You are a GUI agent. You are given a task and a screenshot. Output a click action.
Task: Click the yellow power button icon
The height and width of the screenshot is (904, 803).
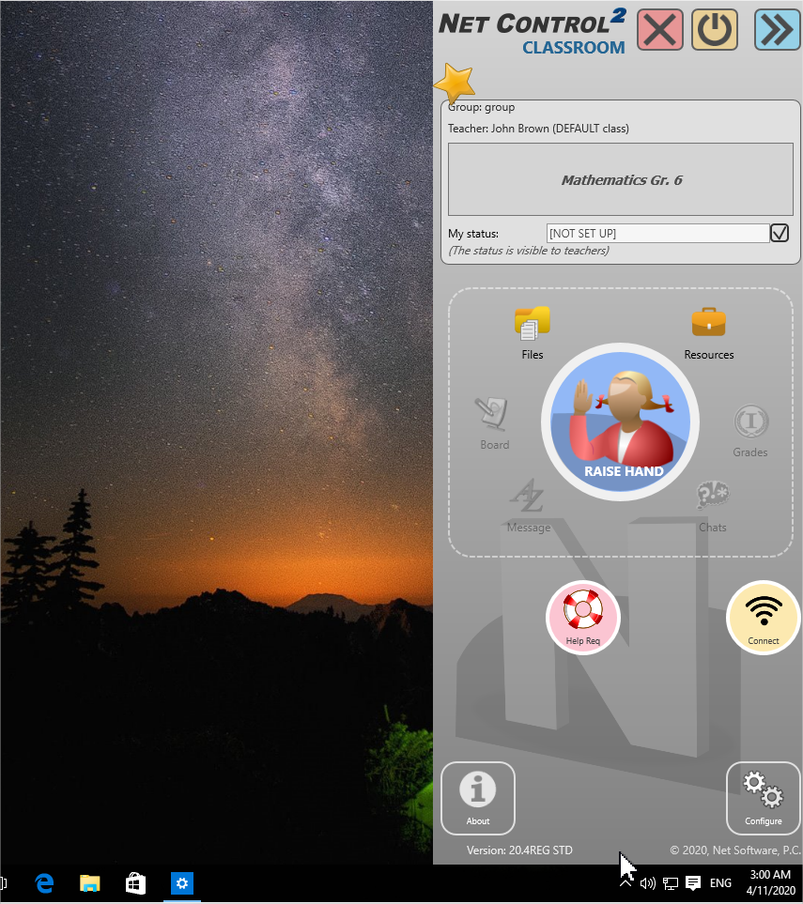715,30
